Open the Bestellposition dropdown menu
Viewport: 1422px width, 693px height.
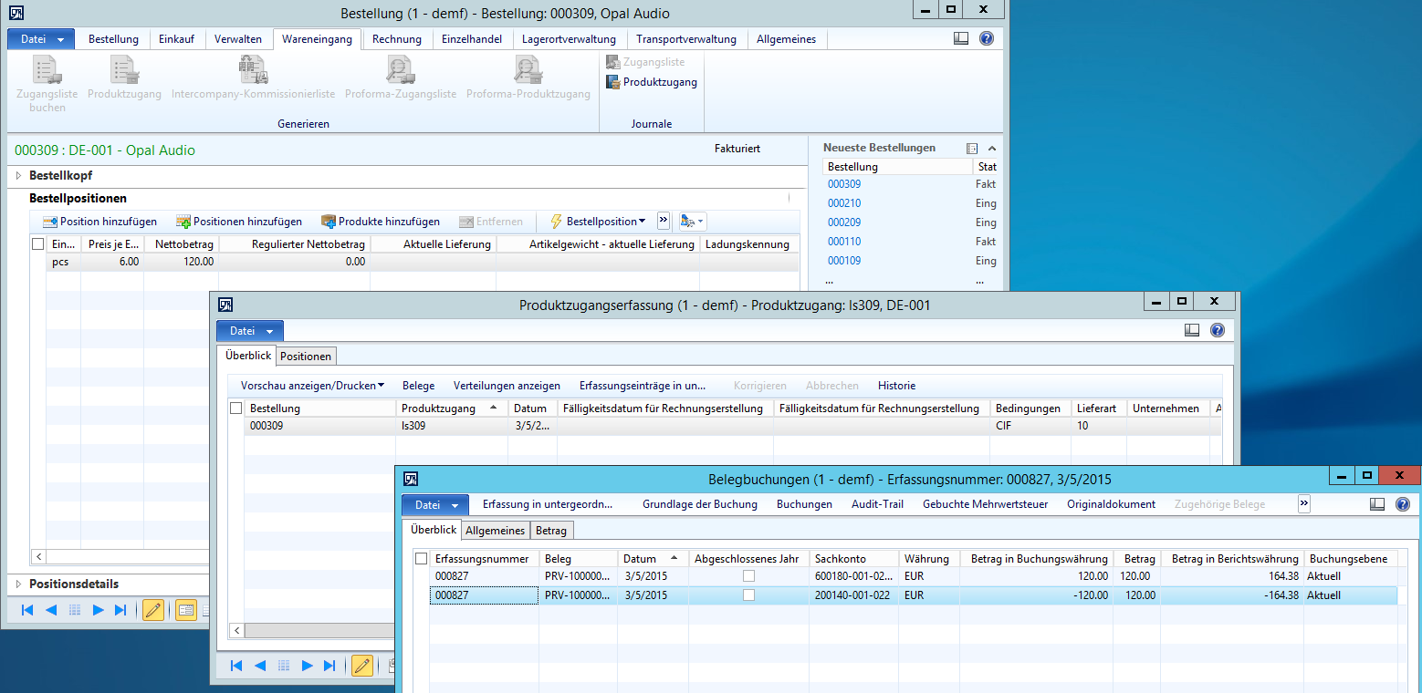pyautogui.click(x=598, y=222)
